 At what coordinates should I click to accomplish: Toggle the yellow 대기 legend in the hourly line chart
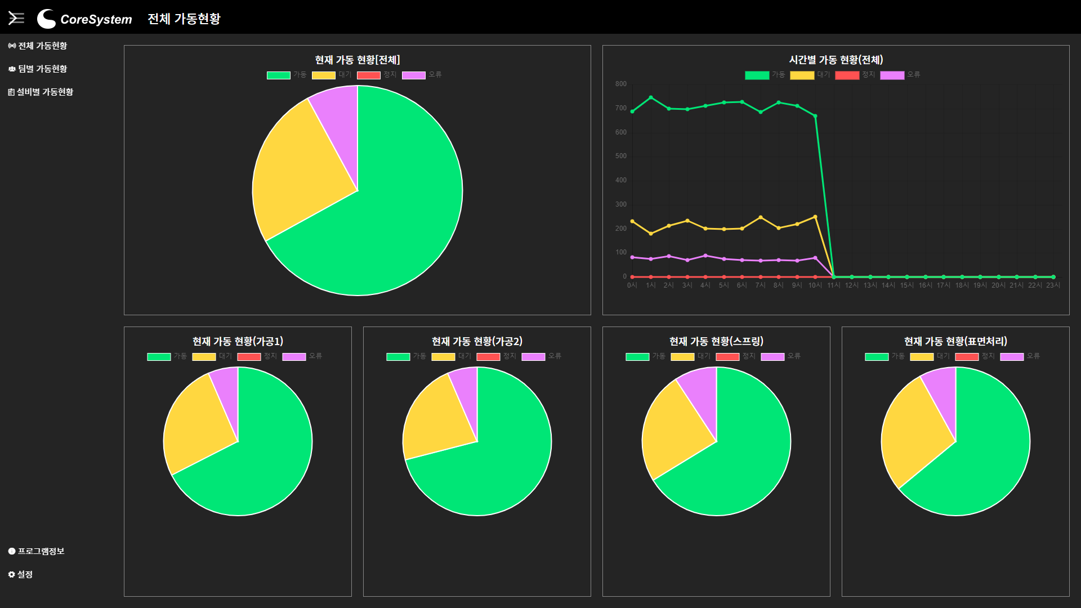810,75
